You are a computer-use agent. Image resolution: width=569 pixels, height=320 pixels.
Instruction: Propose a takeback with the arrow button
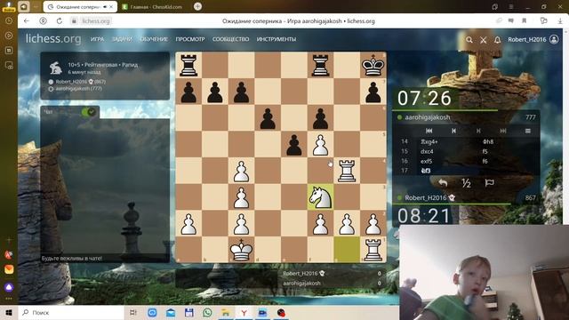443,183
